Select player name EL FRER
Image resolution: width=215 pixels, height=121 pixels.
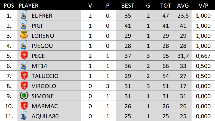[x=42, y=15]
